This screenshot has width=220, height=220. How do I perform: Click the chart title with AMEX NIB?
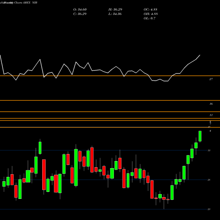(x=19, y=3)
